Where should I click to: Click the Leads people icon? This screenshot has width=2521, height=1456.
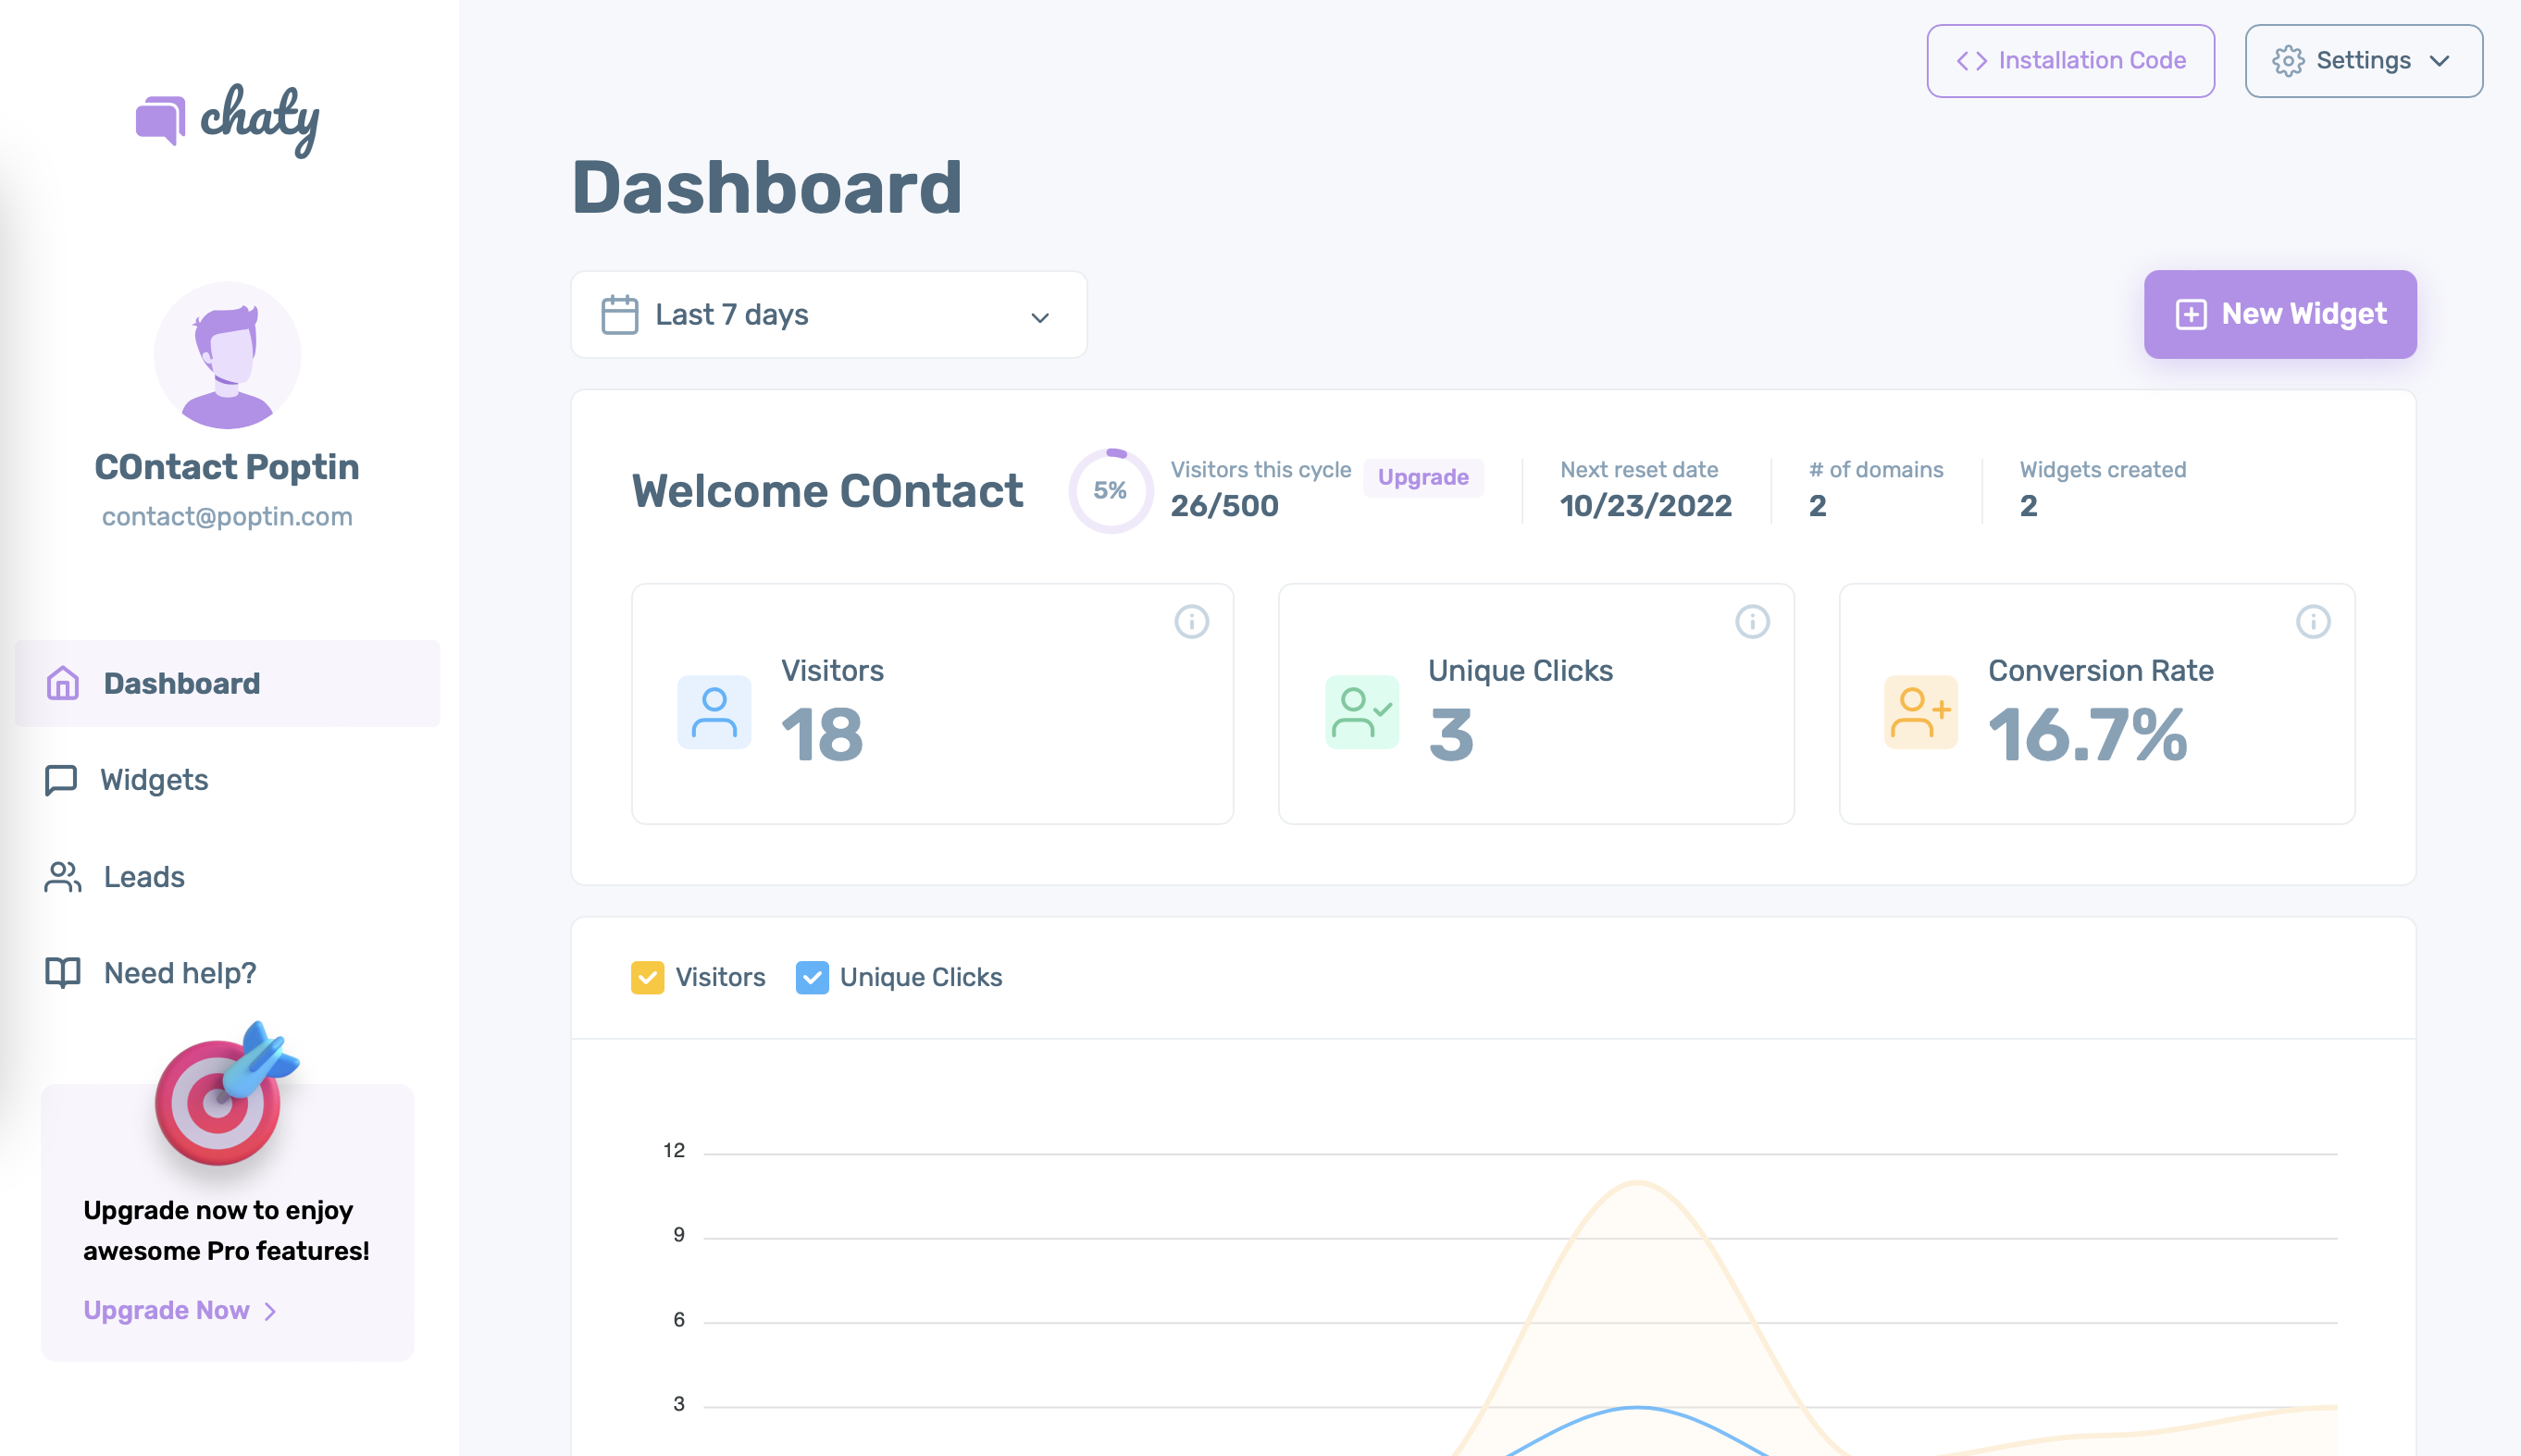point(62,876)
